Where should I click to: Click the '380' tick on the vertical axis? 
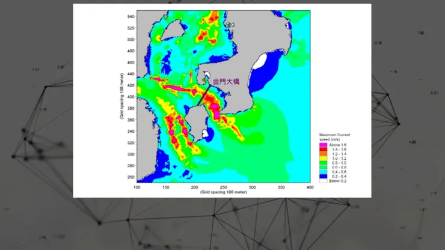coord(131,108)
